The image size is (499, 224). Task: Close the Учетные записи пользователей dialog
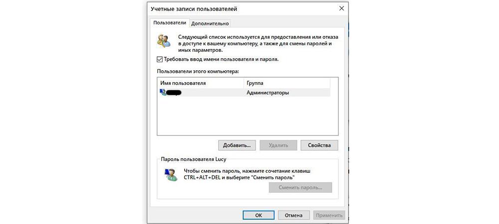click(341, 9)
